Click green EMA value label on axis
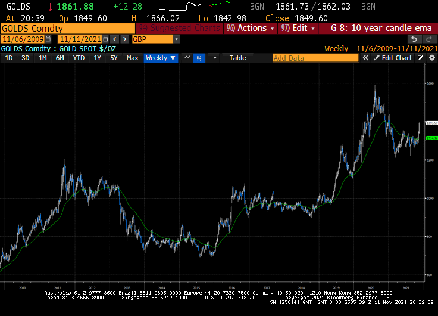This screenshot has width=438, height=316. 431,138
